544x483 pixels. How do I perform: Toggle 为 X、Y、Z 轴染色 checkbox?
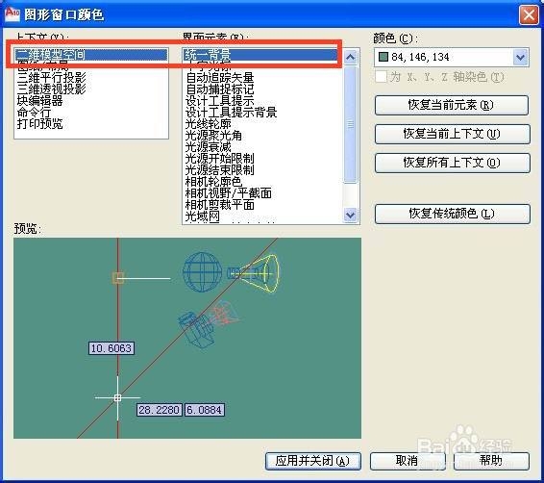pos(381,77)
